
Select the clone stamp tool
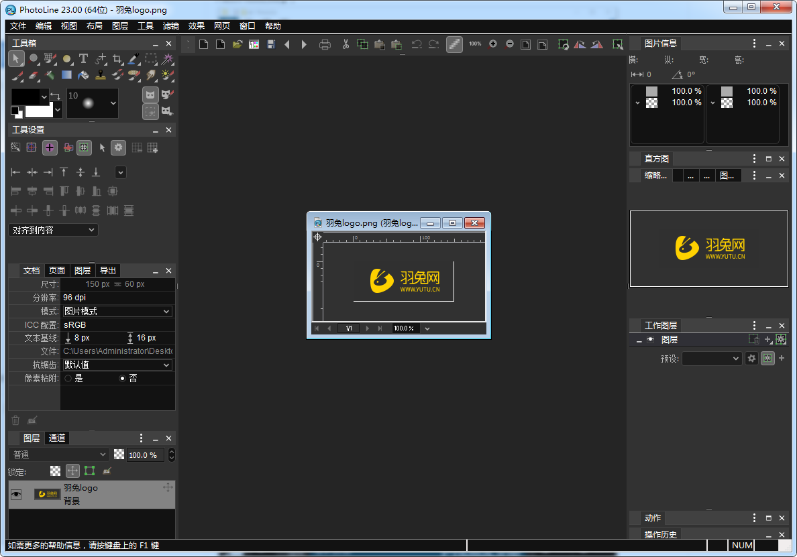pyautogui.click(x=101, y=76)
